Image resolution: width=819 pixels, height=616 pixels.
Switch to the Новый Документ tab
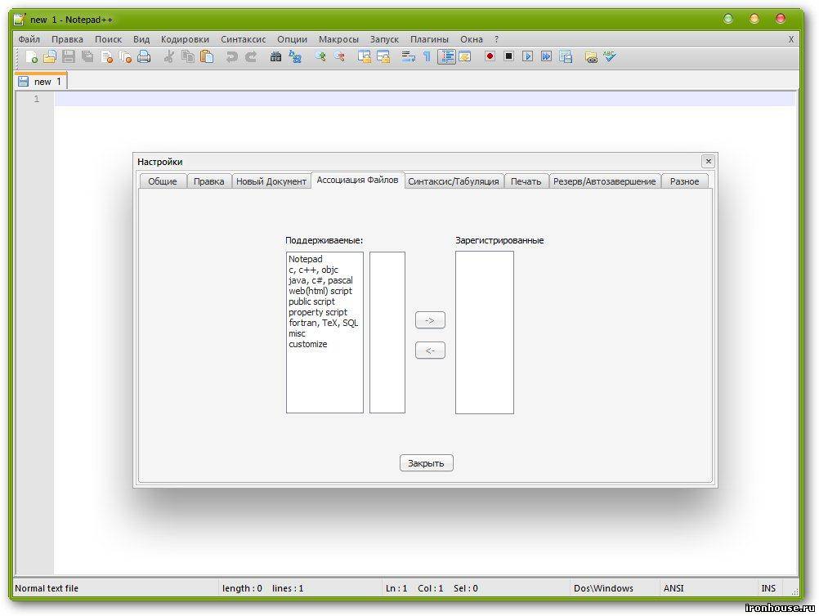pyautogui.click(x=271, y=181)
